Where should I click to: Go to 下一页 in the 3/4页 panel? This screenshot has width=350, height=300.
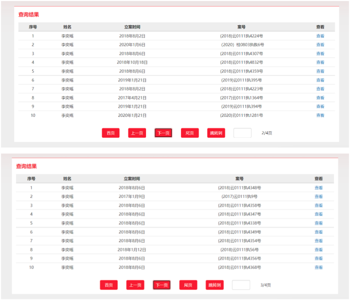(161, 285)
